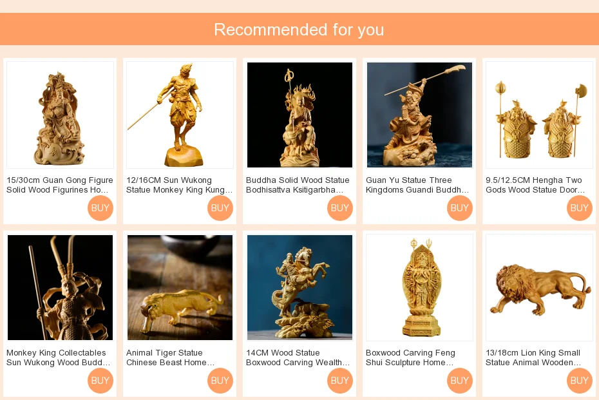Screen dimensions: 599x400
Task: Click BUY for Lion King Small Statue
Action: coord(580,381)
